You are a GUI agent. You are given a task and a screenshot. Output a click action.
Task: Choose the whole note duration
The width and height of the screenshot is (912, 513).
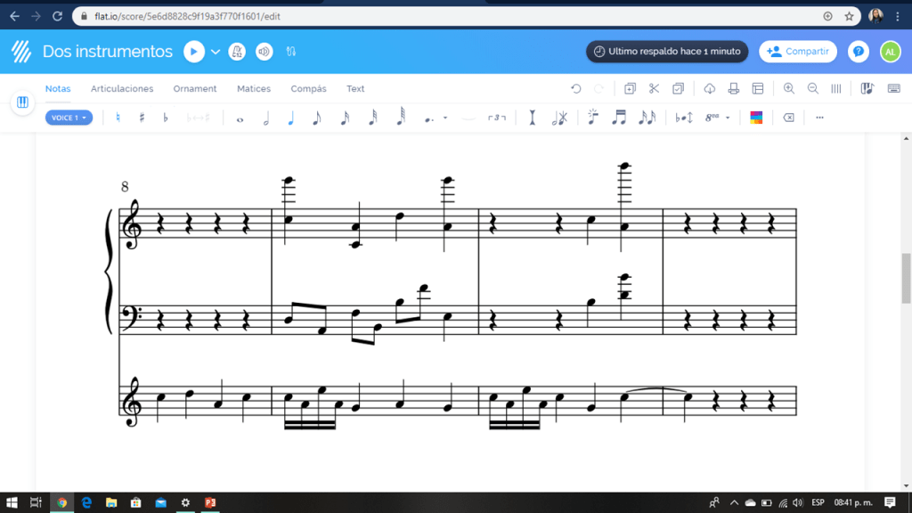pos(240,118)
